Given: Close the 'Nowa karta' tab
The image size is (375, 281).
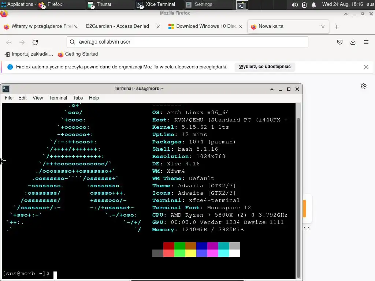Looking at the screenshot, I should [323, 27].
